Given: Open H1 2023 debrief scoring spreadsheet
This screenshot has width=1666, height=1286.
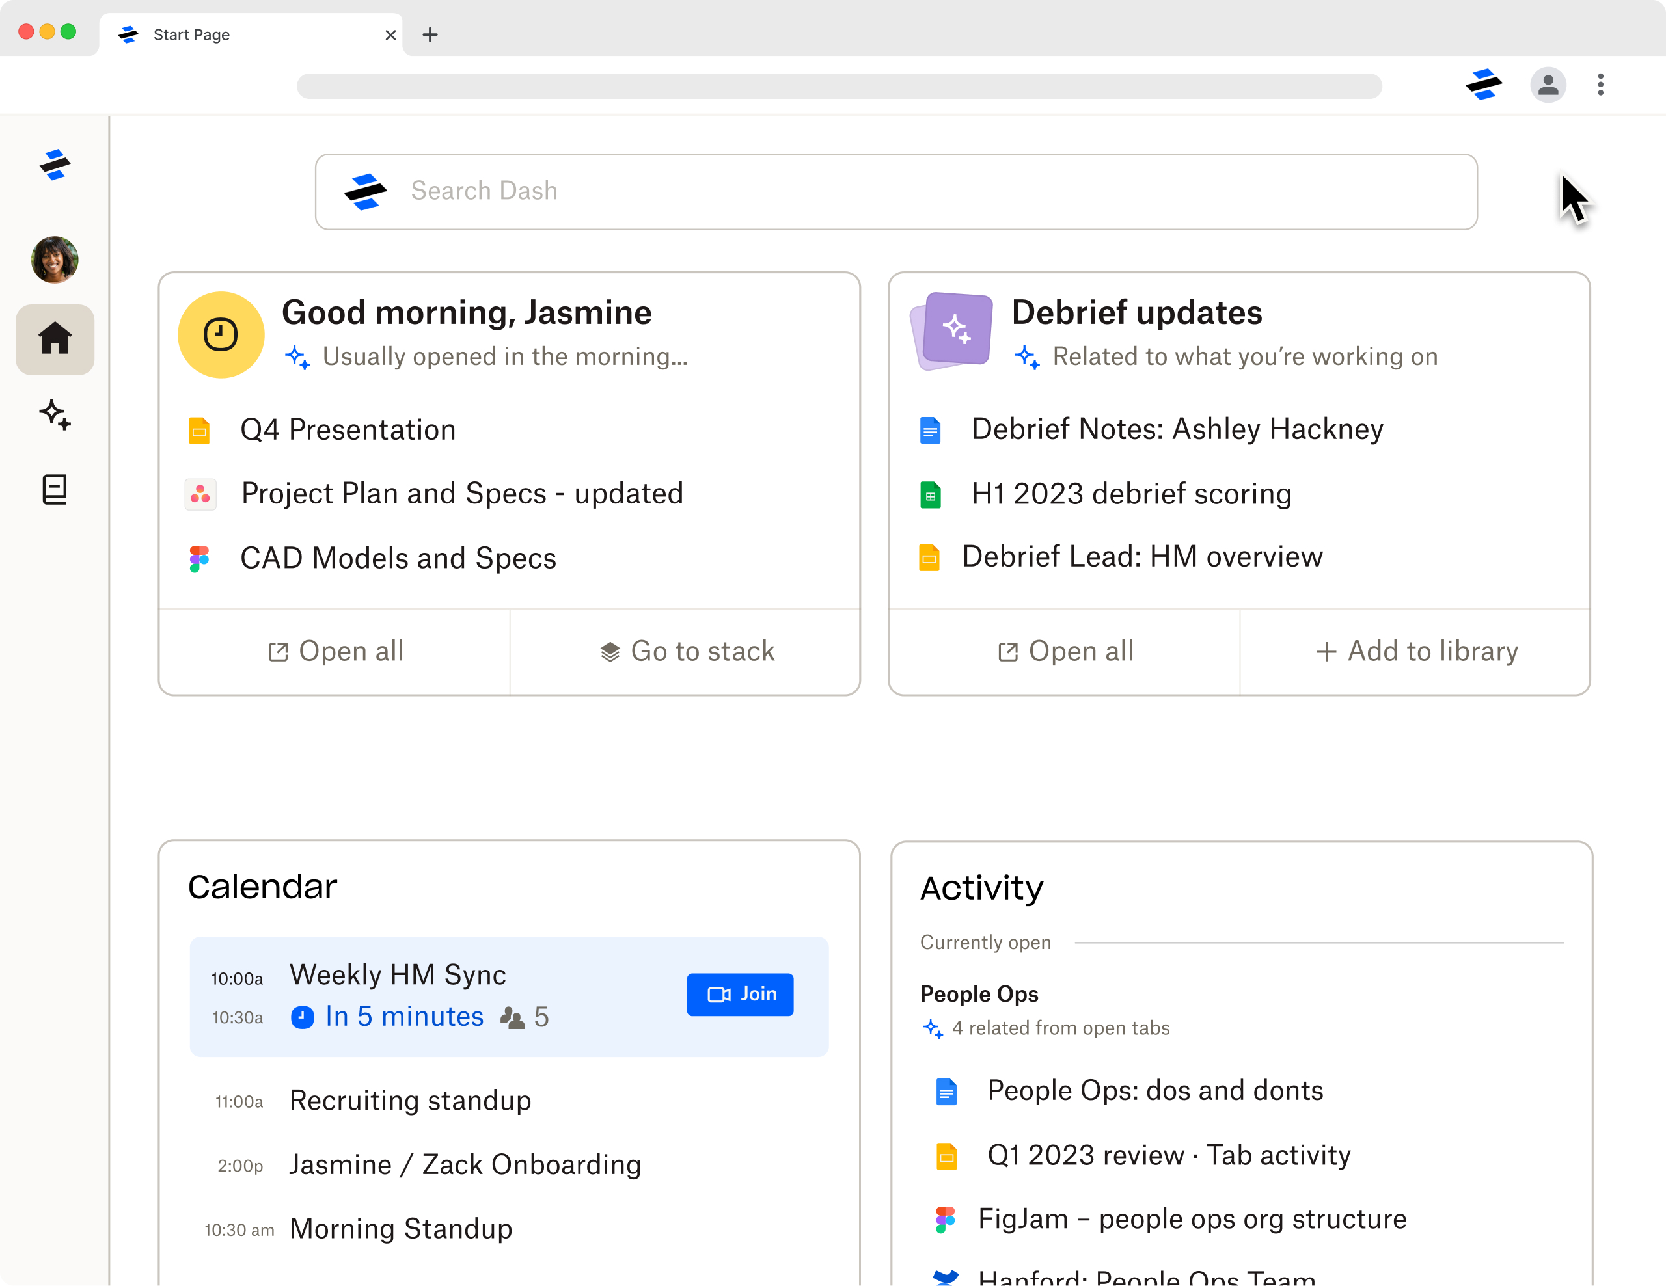Looking at the screenshot, I should [x=1130, y=494].
